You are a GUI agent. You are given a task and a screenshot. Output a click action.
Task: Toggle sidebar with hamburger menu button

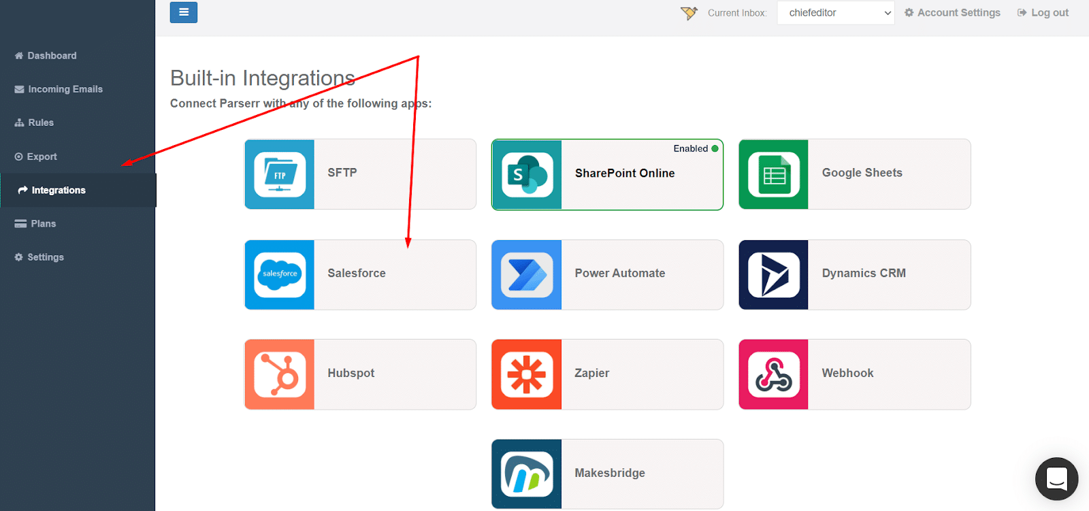pos(184,12)
